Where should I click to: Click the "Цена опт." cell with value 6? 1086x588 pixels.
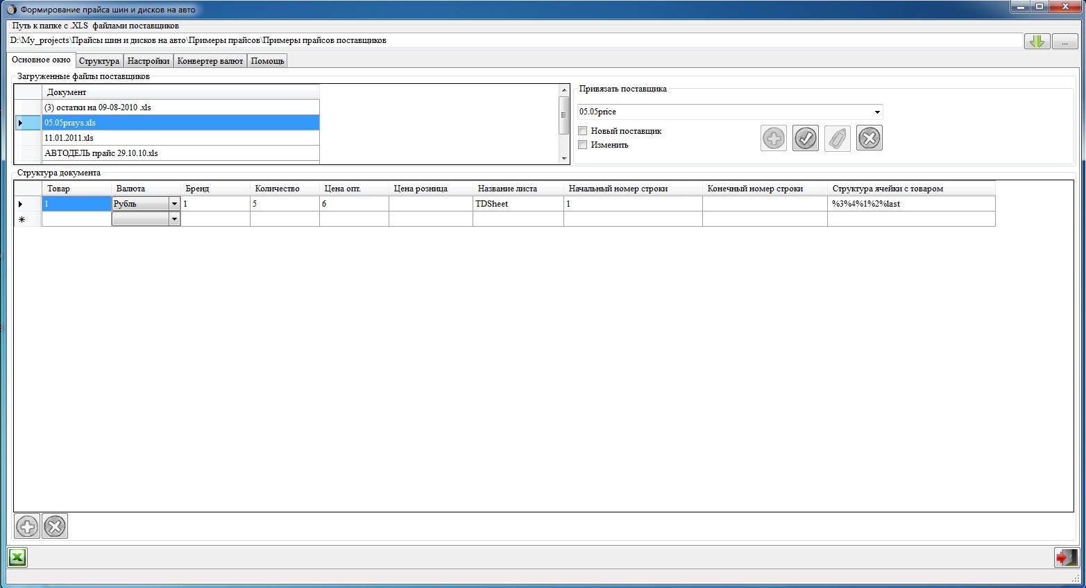pos(354,204)
